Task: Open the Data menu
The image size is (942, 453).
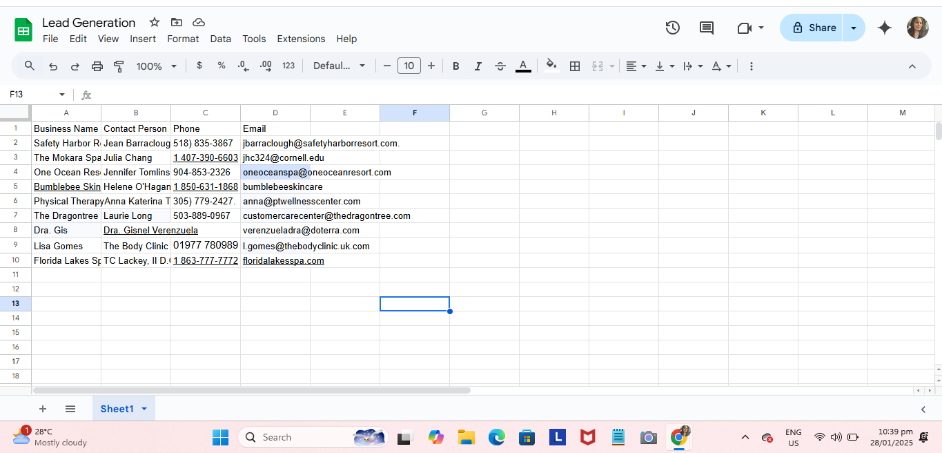Action: pyautogui.click(x=221, y=39)
